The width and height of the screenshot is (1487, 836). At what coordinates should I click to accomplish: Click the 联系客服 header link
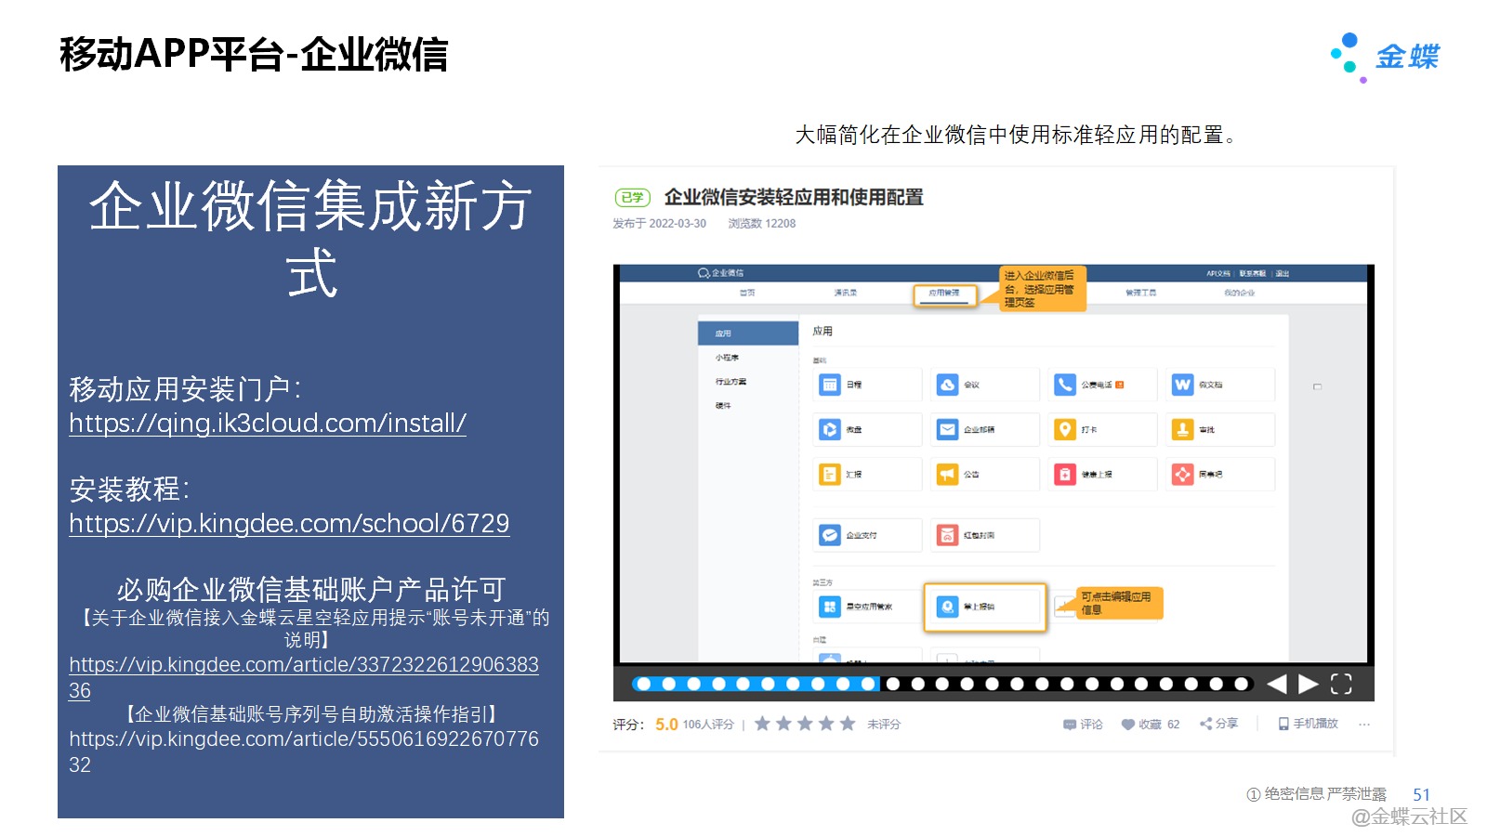(1252, 274)
